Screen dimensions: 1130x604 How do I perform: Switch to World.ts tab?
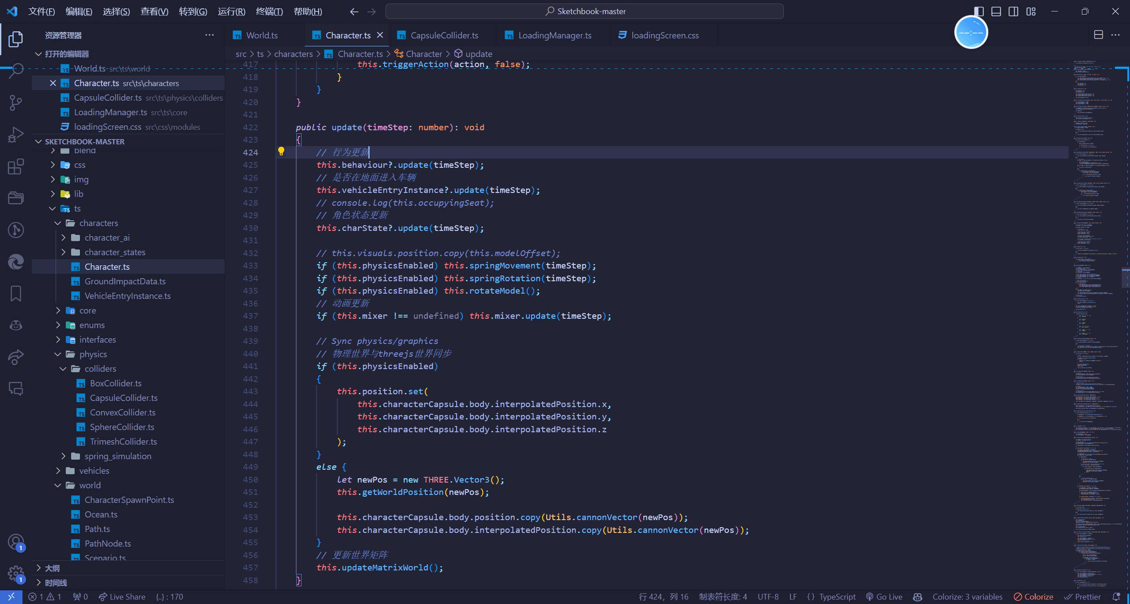262,35
